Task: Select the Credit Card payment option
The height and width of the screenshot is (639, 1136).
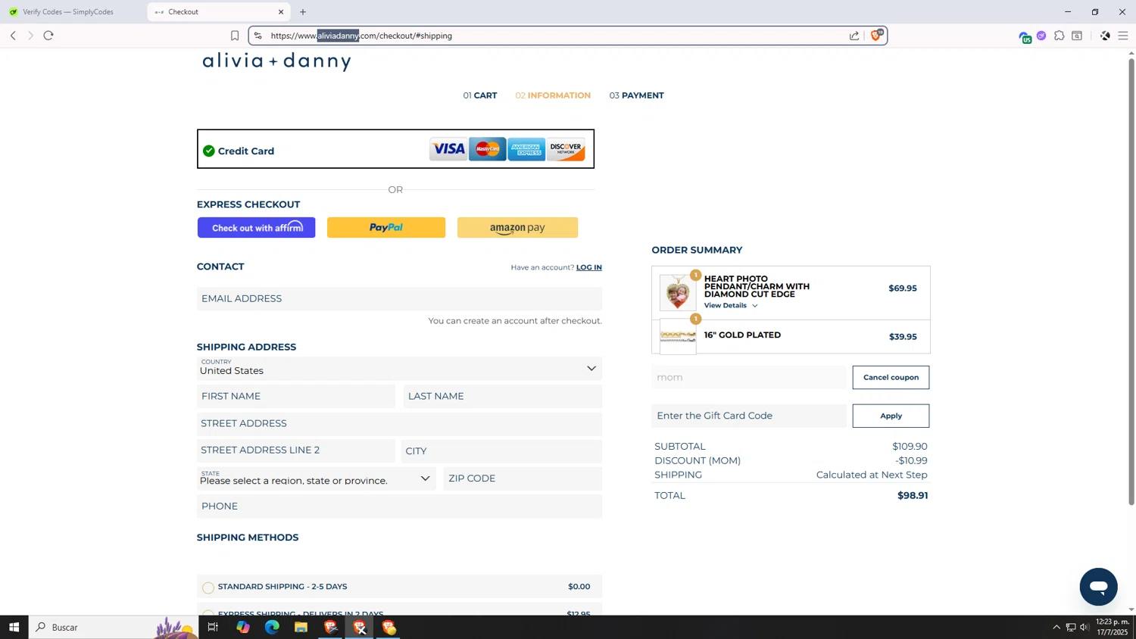Action: coord(395,149)
